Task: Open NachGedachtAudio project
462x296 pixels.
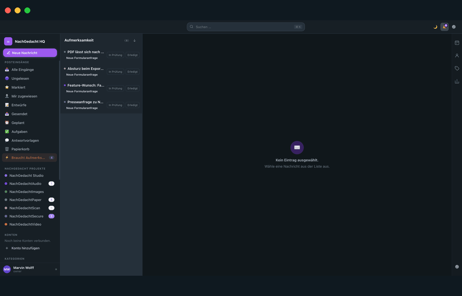Action: pyautogui.click(x=30, y=184)
